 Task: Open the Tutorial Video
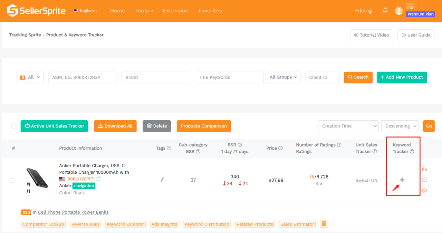[372, 35]
